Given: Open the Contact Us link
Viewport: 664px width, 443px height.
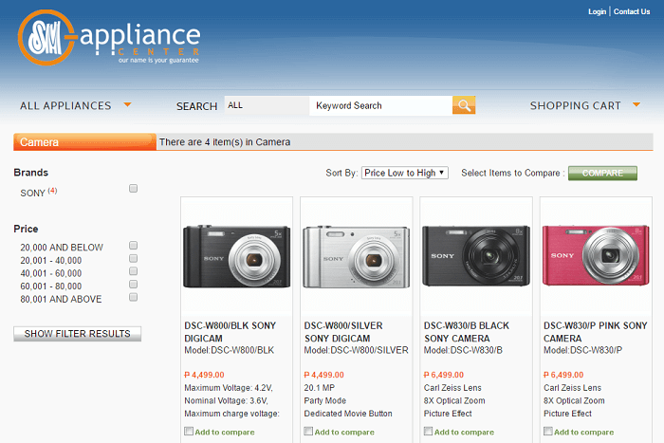Looking at the screenshot, I should coord(632,11).
